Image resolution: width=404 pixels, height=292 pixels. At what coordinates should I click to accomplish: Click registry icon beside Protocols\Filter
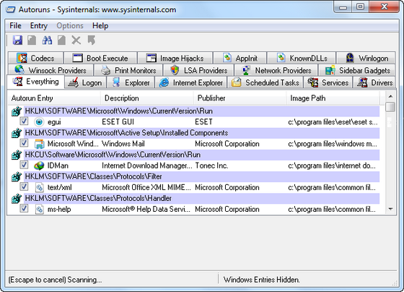point(17,176)
